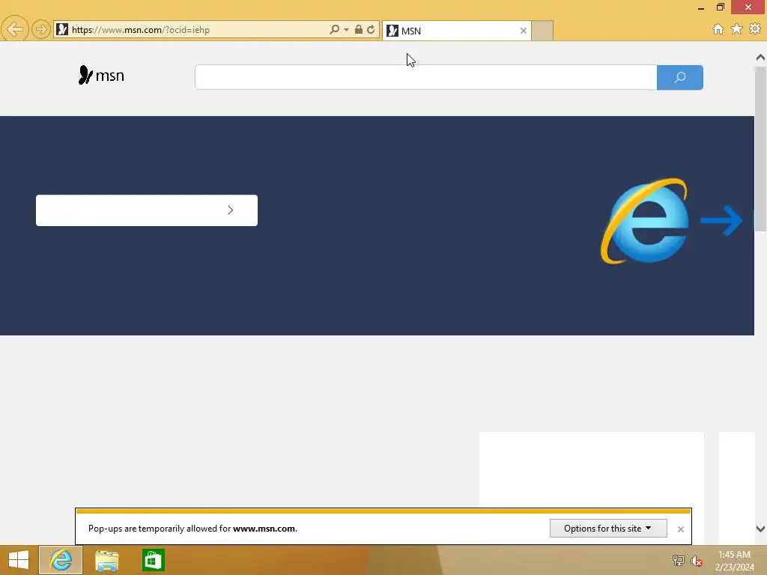
Task: Refresh the page with the reload icon
Action: 371,29
